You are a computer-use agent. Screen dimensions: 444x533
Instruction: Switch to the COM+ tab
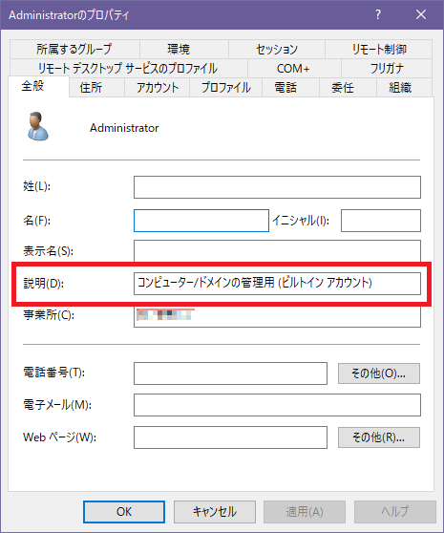coord(293,69)
